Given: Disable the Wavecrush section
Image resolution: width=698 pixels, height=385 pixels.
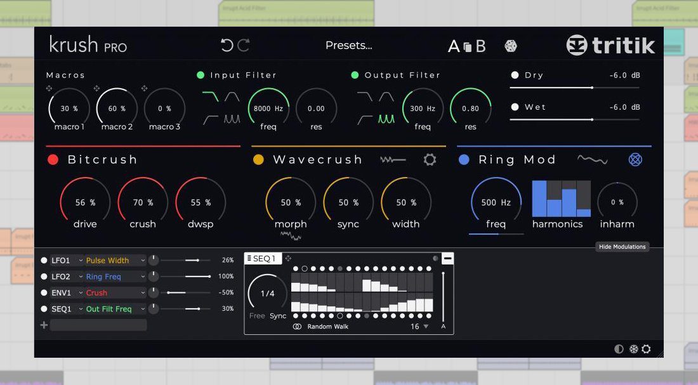Looking at the screenshot, I should pyautogui.click(x=258, y=159).
